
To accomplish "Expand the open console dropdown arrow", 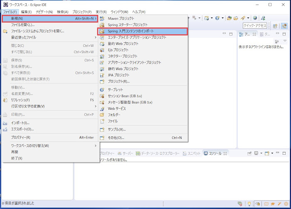I will click(272, 153).
